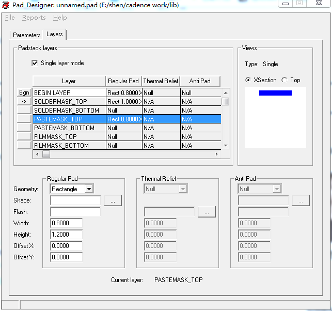
Task: Click the Regular Pad column header
Action: 123,81
